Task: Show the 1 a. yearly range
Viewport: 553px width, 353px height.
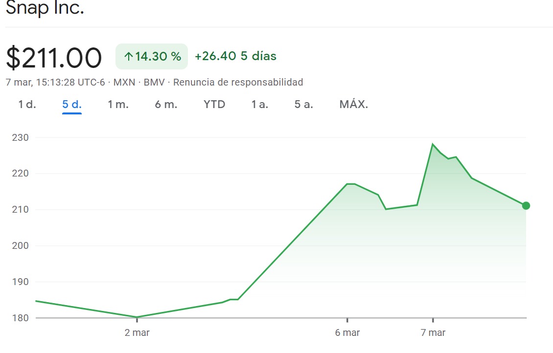Action: 260,104
